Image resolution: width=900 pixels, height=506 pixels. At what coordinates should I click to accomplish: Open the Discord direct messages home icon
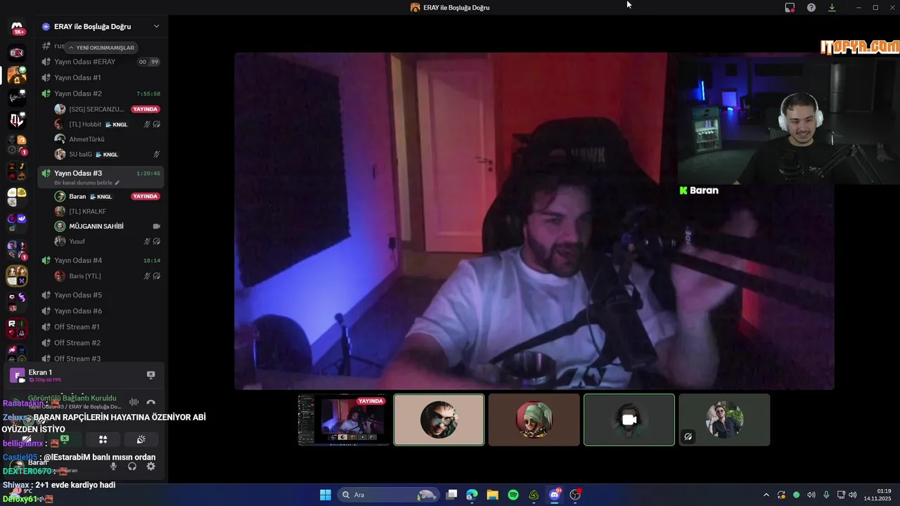click(17, 28)
